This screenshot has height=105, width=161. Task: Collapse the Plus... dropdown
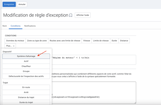point(10,46)
